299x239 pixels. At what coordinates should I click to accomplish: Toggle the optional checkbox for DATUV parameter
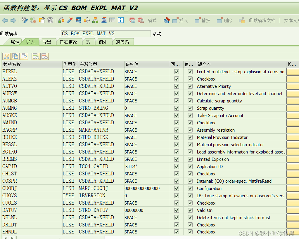(x=176, y=210)
